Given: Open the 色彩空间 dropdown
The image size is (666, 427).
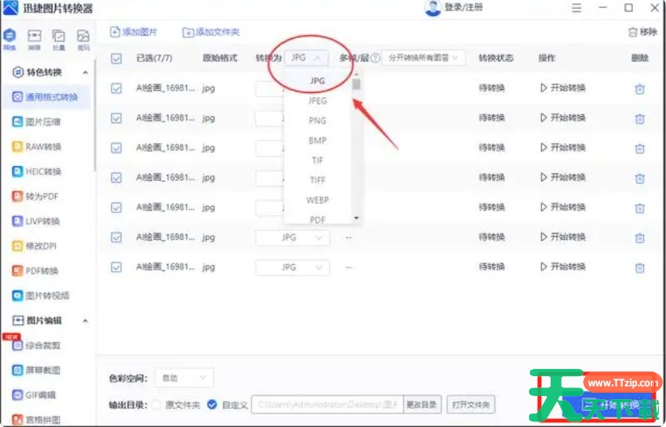Looking at the screenshot, I should tap(183, 378).
